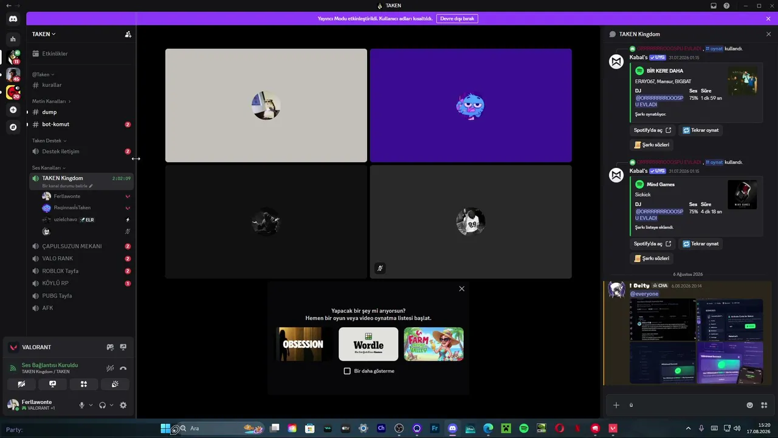Join ÇAPULSUZUN MEKANI voice channel

(x=81, y=246)
